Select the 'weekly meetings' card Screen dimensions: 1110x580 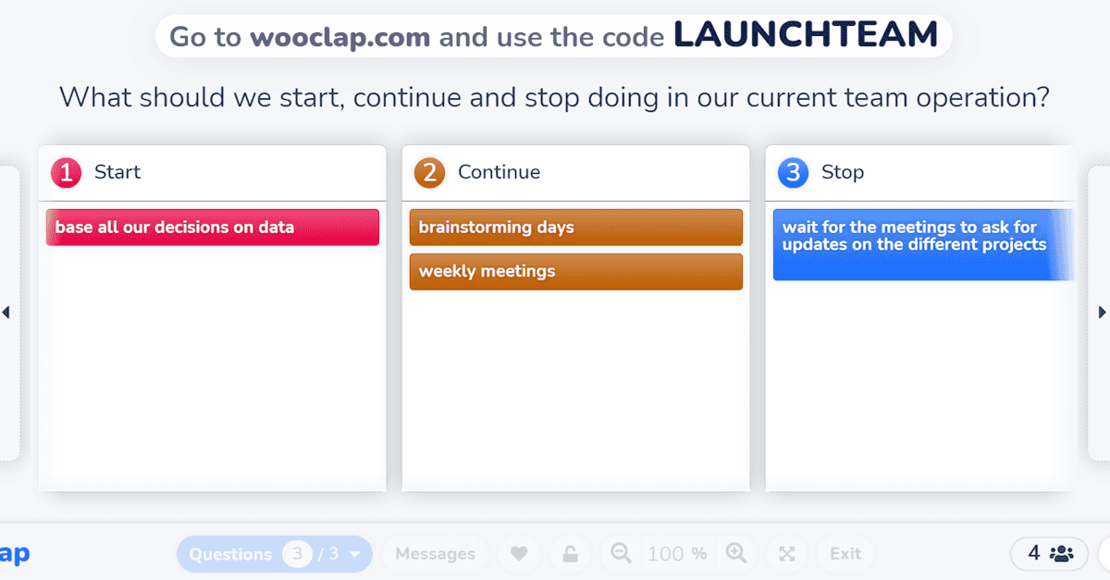[576, 272]
